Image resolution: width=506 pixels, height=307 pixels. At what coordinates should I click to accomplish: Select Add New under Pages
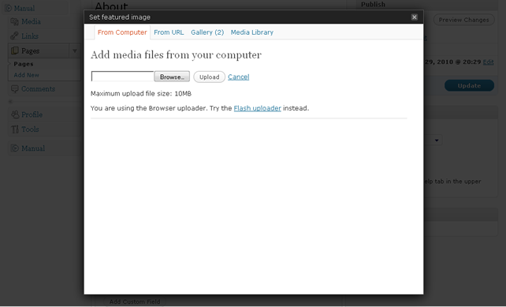[27, 75]
